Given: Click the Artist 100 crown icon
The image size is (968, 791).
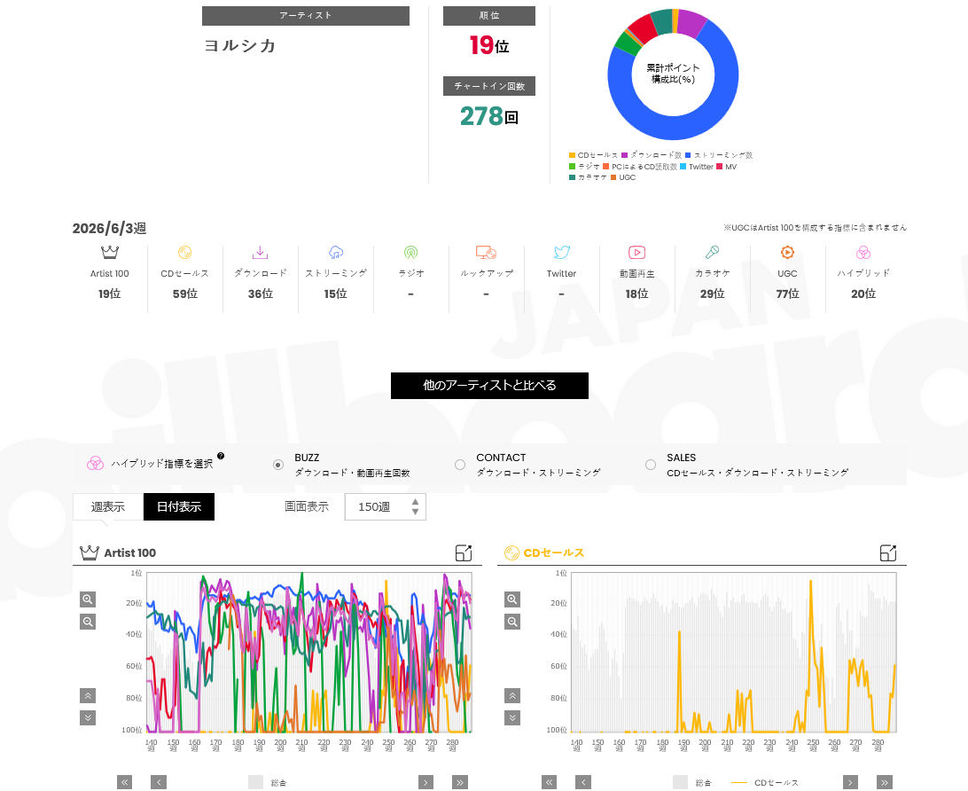Looking at the screenshot, I should [x=109, y=252].
